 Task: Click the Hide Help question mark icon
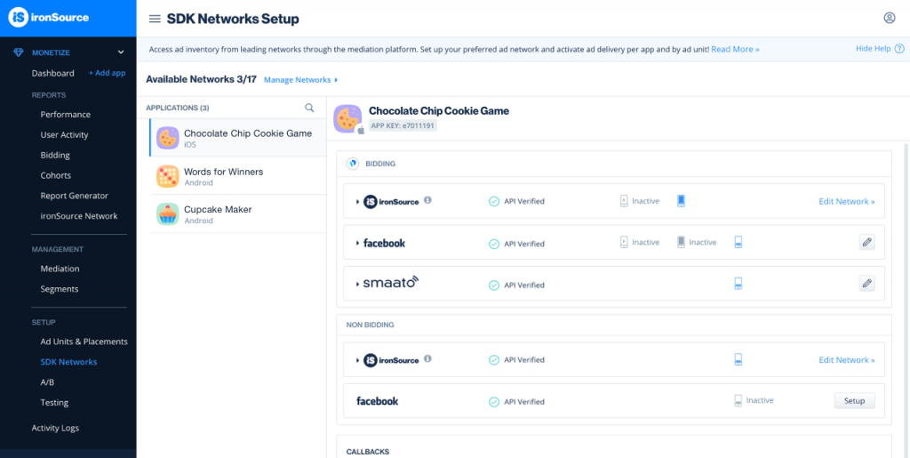pyautogui.click(x=898, y=49)
